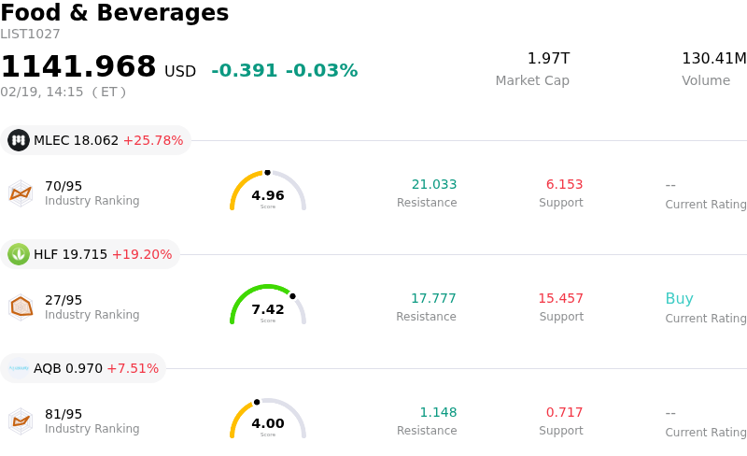Click the 1.97T Market Cap figure
This screenshot has height=456, width=747.
point(548,59)
